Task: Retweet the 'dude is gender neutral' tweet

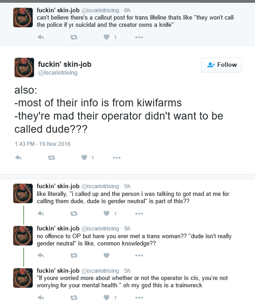Action: (x=74, y=214)
